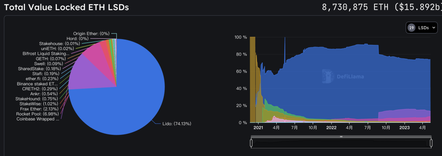Screen dimensions: 442x156
Task: Click the Frax Ether (2.13%) label
Action: coord(39,109)
